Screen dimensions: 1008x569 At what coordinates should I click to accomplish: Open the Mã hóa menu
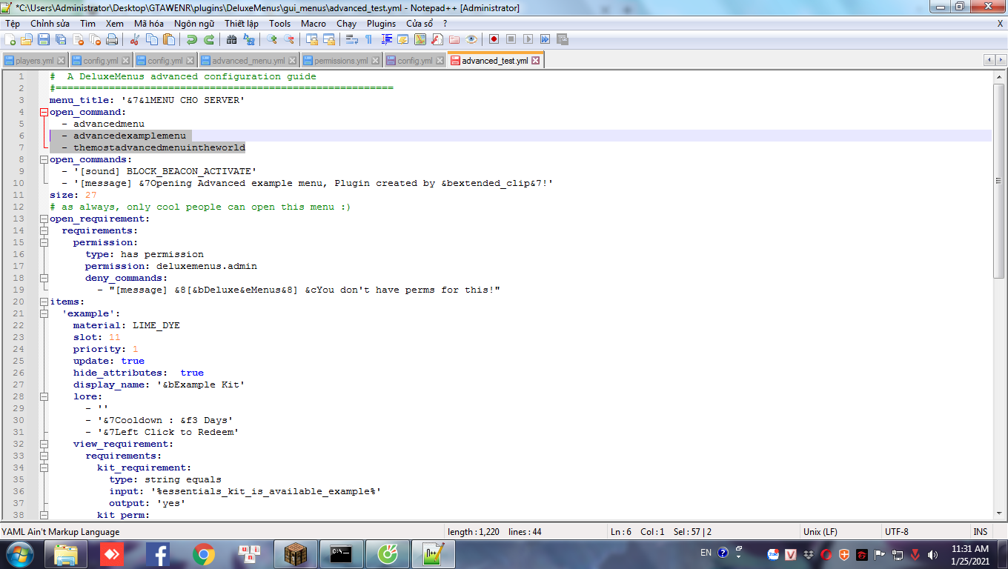pyautogui.click(x=149, y=24)
